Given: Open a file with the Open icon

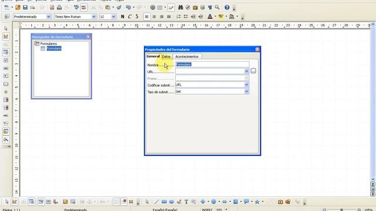Looking at the screenshot, I should point(18,8).
